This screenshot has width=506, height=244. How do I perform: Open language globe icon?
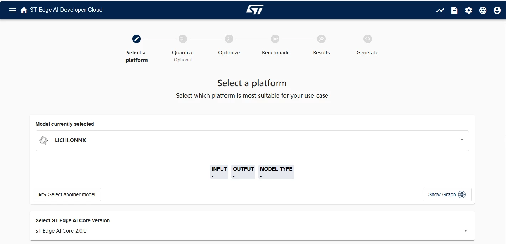click(483, 10)
